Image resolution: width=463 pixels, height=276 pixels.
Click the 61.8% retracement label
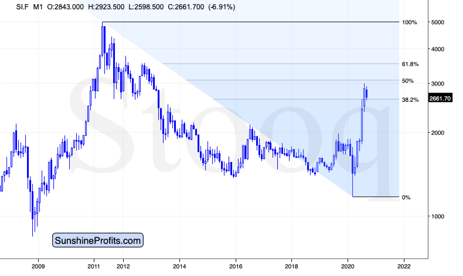[410, 64]
